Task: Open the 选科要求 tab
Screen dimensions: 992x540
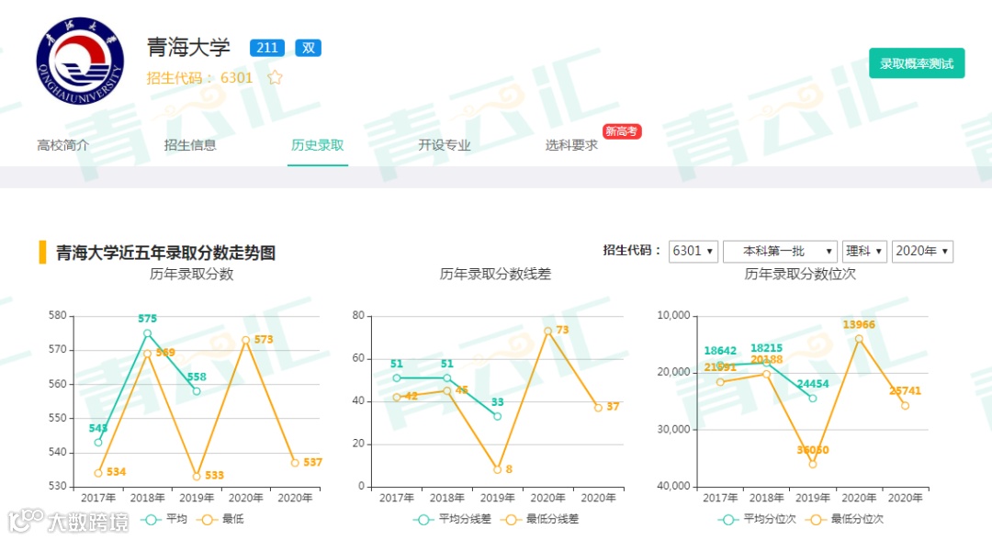Action: pyautogui.click(x=571, y=145)
